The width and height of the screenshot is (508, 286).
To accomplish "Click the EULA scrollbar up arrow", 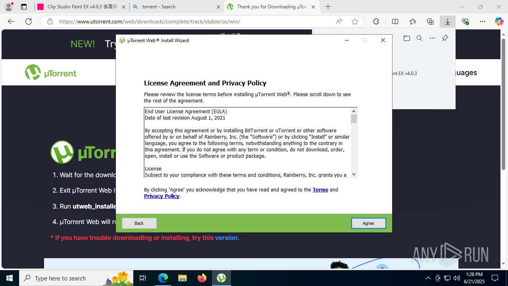I will click(x=354, y=111).
